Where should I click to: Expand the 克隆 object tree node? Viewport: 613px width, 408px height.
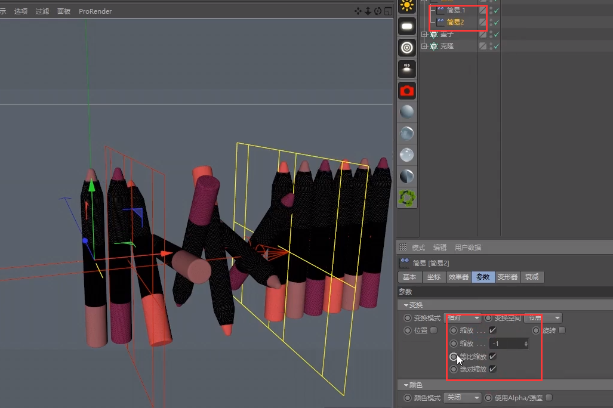[x=424, y=46]
